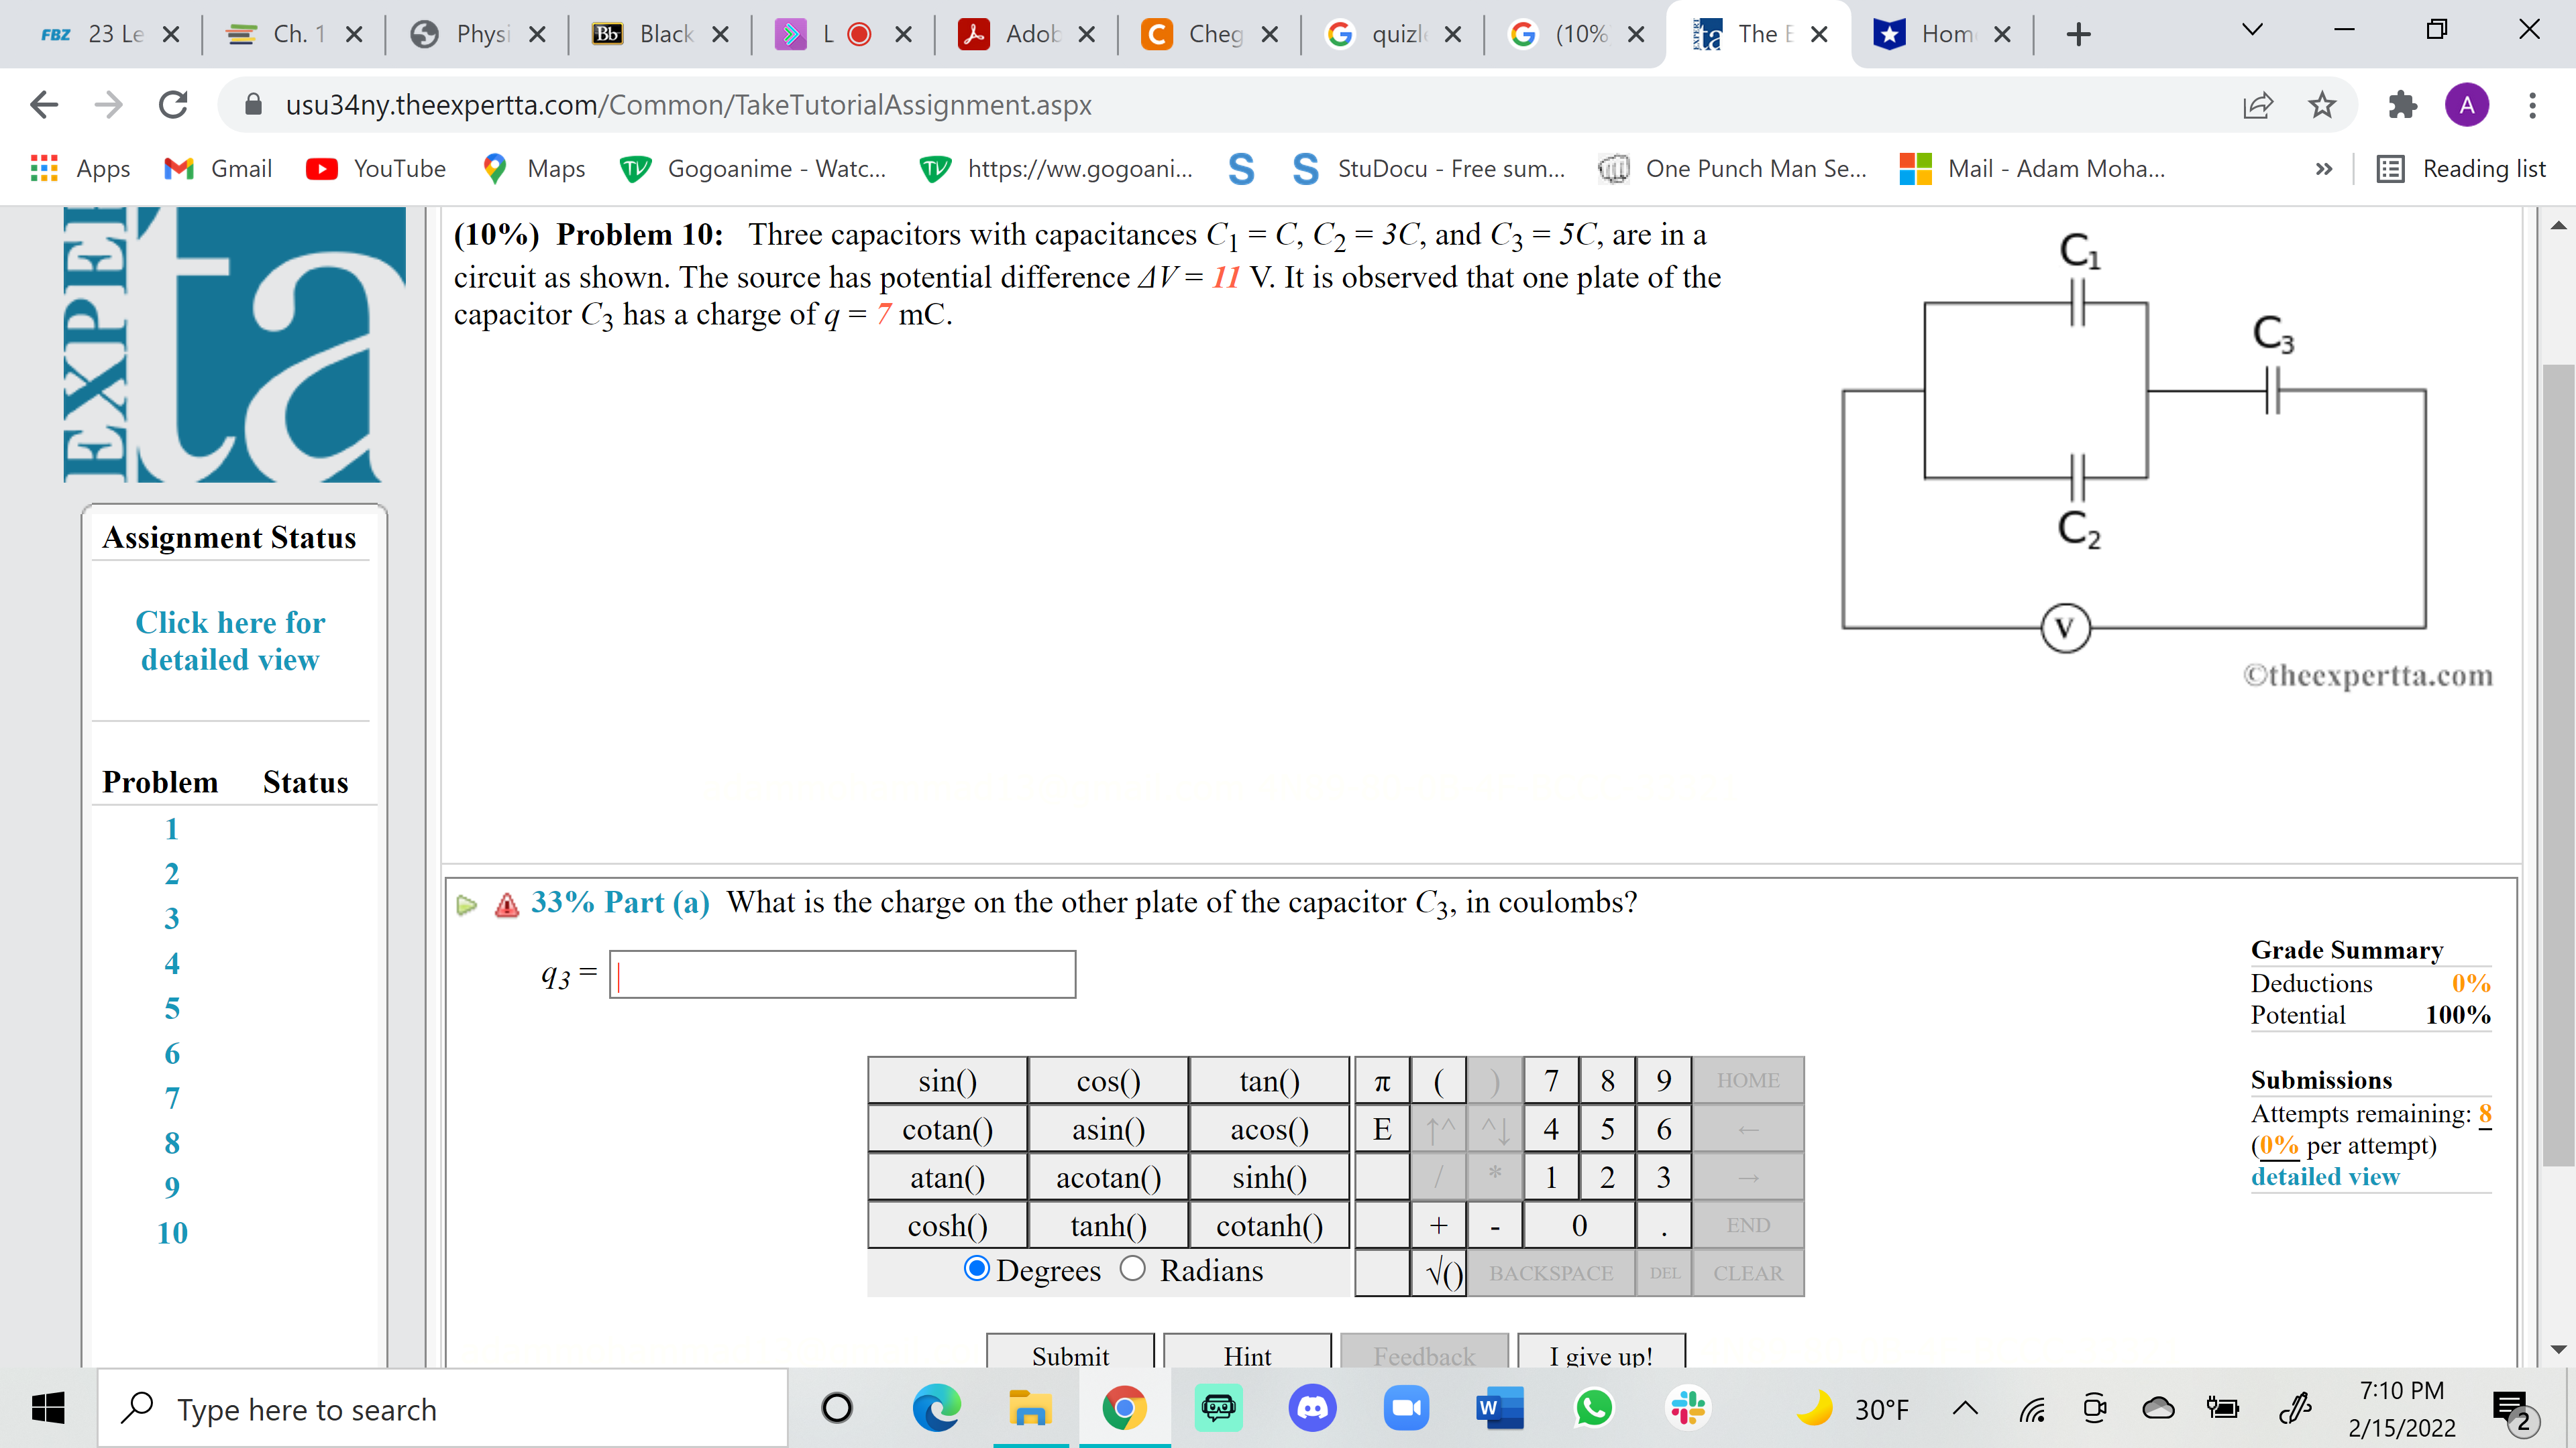Screen dimensions: 2576x1448
Task: Open the YouTube bookmark
Action: [375, 168]
